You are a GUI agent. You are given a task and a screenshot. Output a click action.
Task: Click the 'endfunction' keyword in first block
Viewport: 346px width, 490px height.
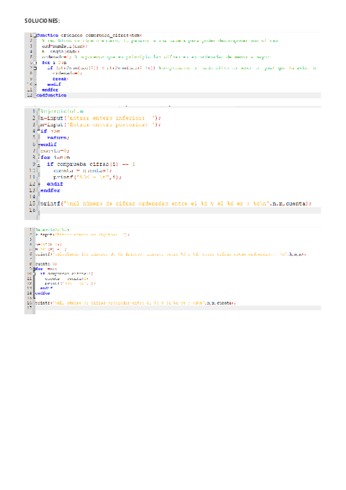51,95
